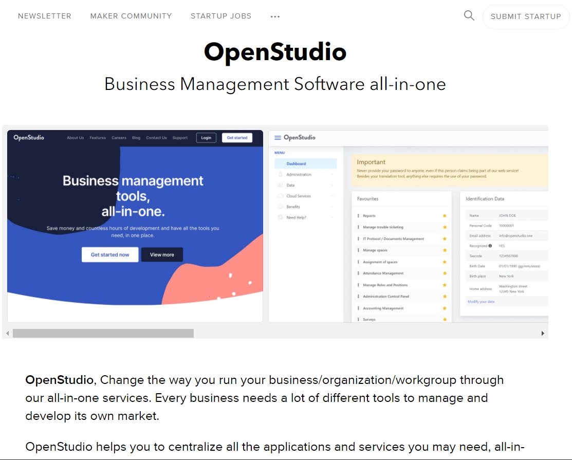Click Login button in landing screenshot
The image size is (572, 460).
[206, 138]
